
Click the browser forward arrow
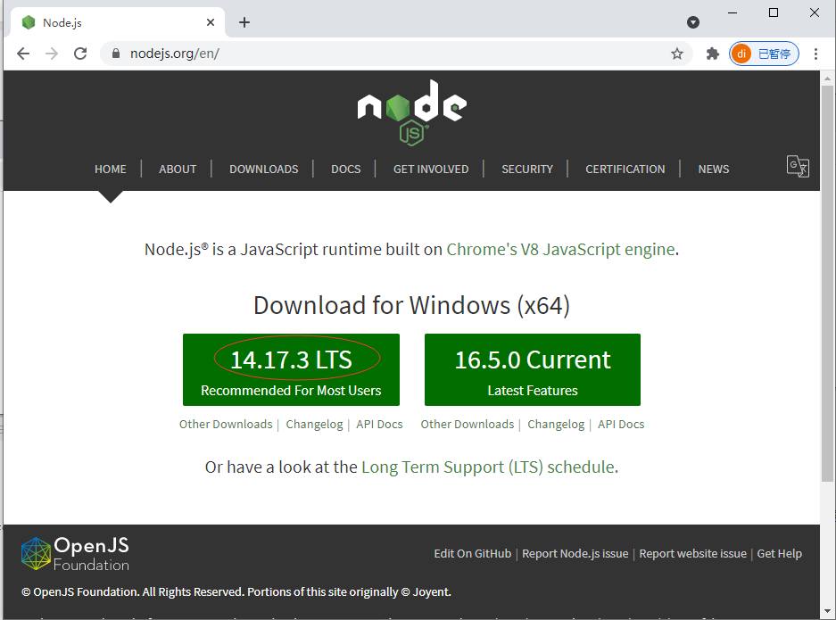click(x=52, y=54)
